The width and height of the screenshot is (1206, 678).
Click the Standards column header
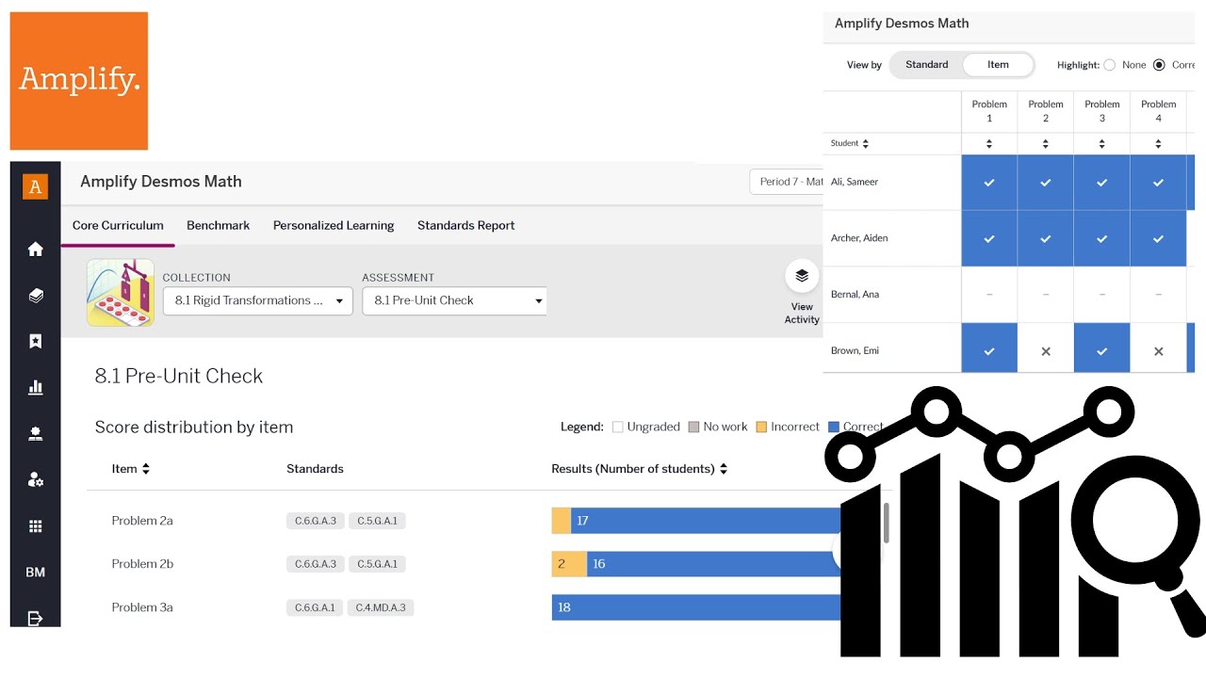tap(315, 469)
